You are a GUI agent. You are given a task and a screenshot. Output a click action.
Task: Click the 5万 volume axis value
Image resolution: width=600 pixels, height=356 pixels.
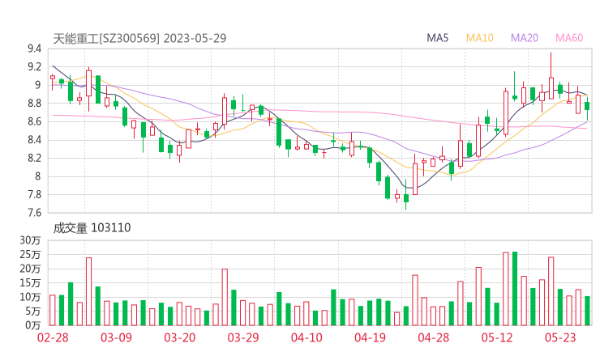point(32,311)
